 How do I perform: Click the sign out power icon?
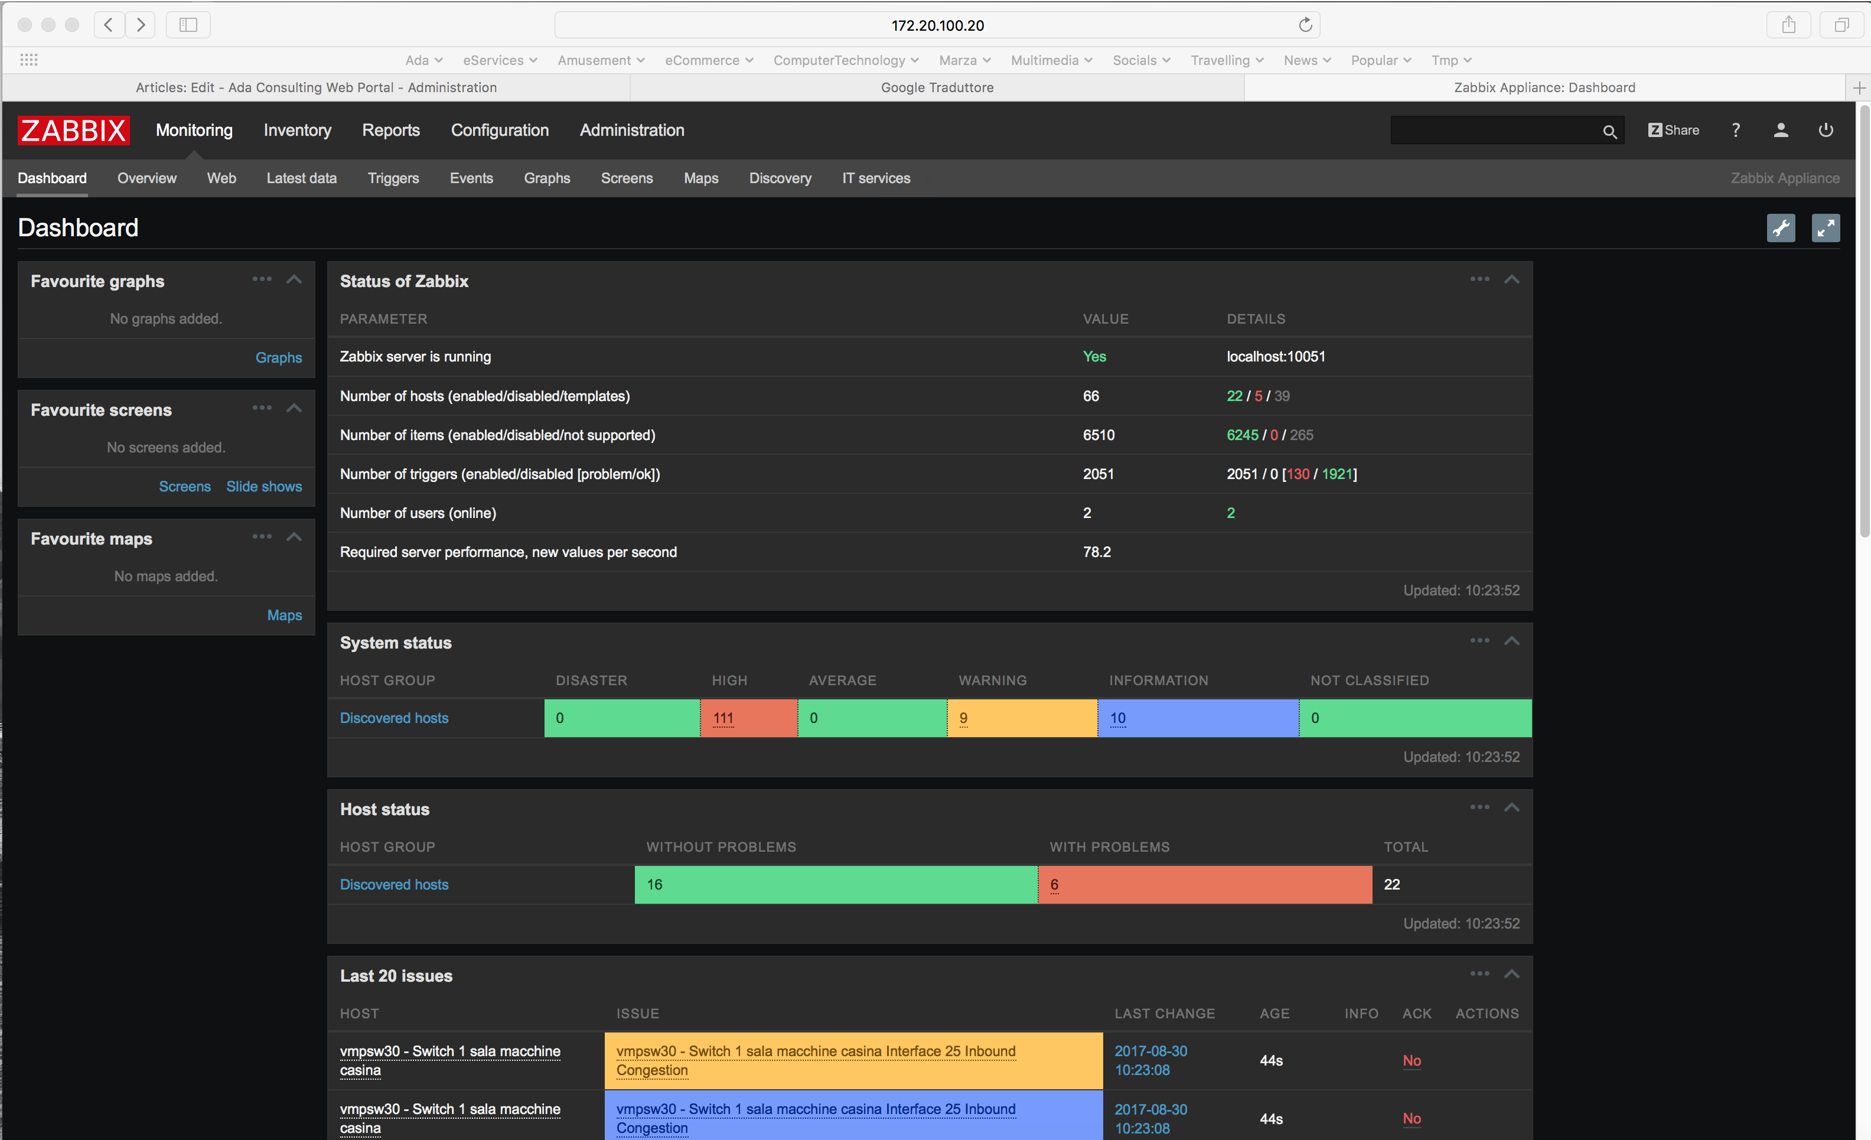tap(1826, 130)
